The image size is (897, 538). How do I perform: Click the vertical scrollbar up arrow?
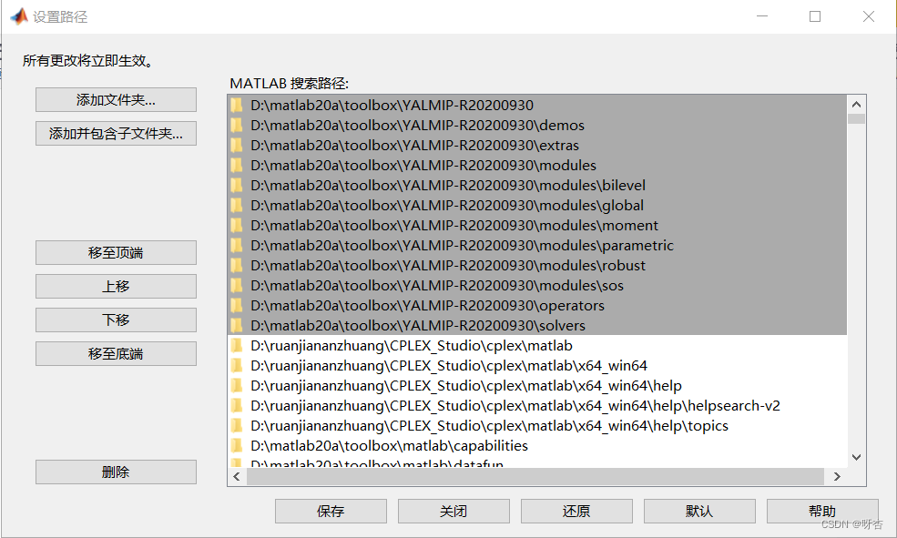pos(856,104)
